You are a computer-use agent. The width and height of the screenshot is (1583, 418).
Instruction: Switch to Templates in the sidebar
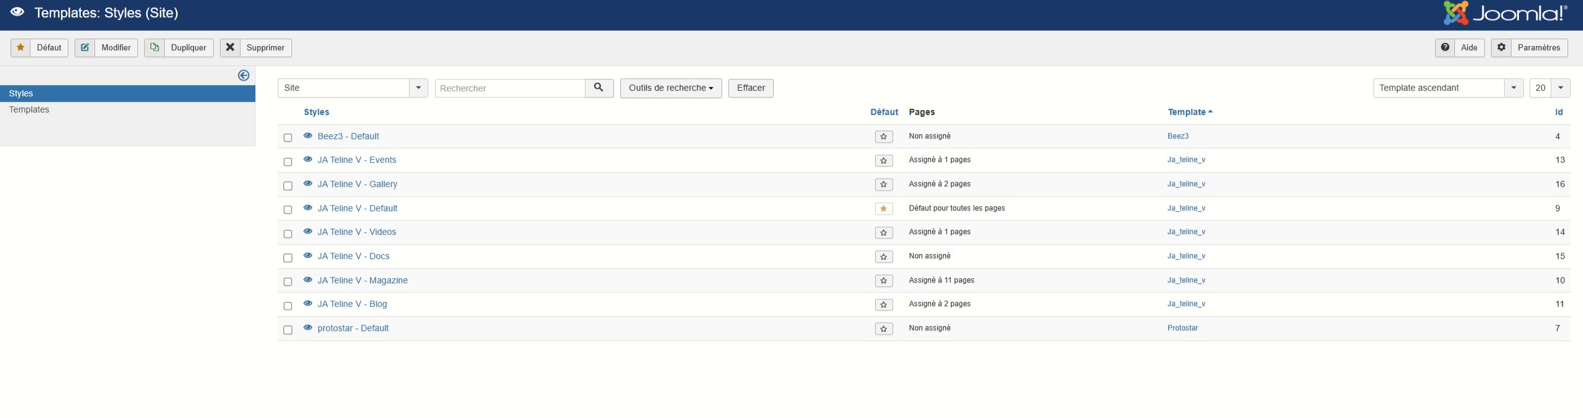29,109
